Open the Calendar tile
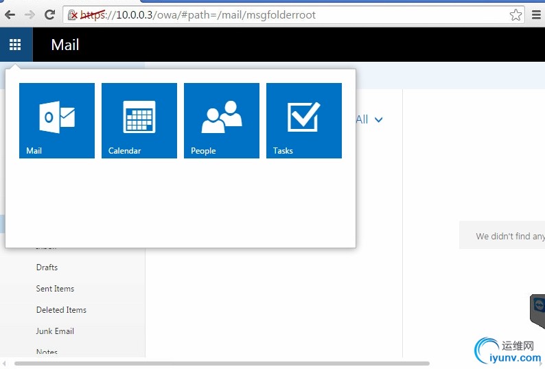The width and height of the screenshot is (545, 369). (x=139, y=121)
